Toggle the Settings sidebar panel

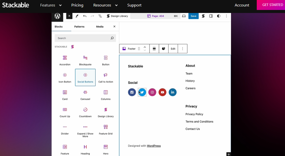pos(211,16)
